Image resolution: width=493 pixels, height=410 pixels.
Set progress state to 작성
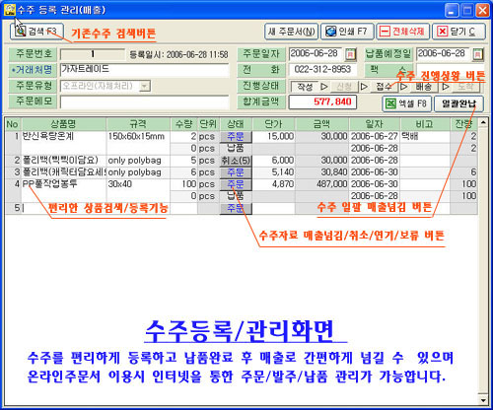click(305, 87)
